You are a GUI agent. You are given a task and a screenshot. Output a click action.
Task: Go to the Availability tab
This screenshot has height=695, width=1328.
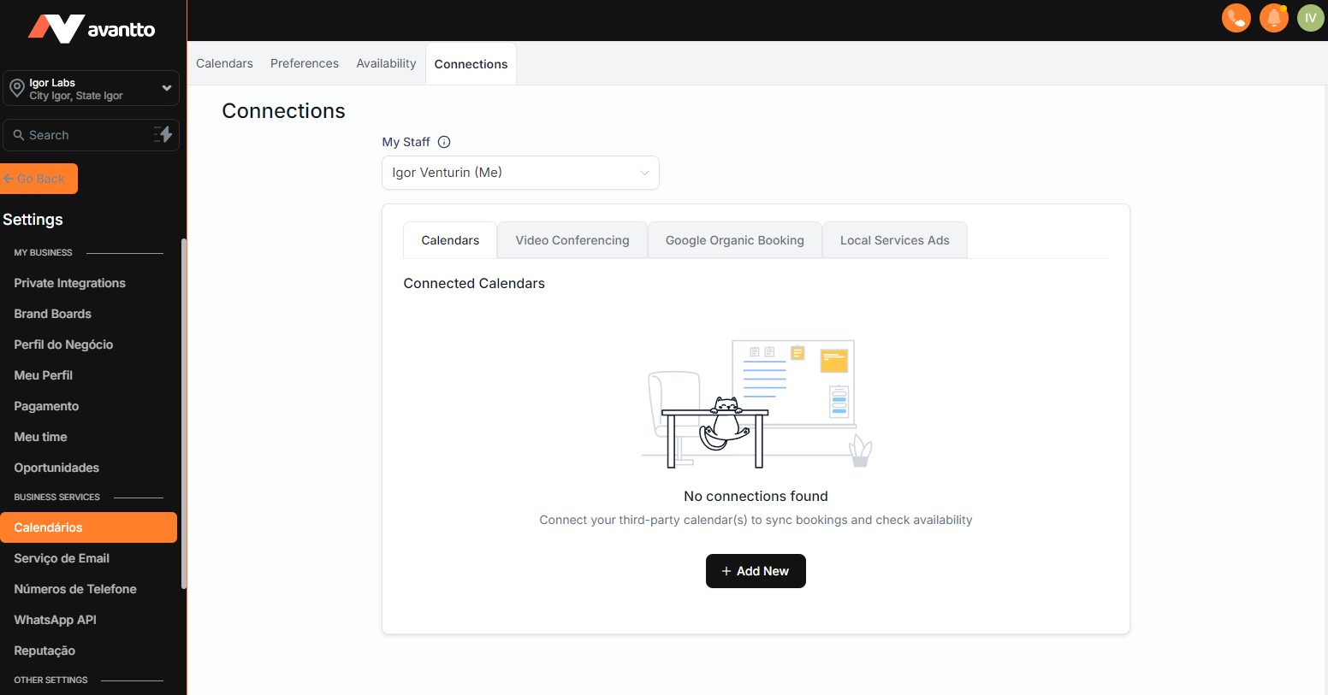coord(386,63)
